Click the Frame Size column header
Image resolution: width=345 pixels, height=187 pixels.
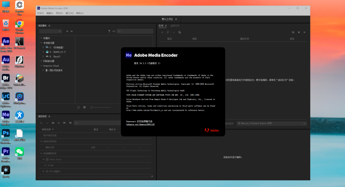[x=113, y=129]
